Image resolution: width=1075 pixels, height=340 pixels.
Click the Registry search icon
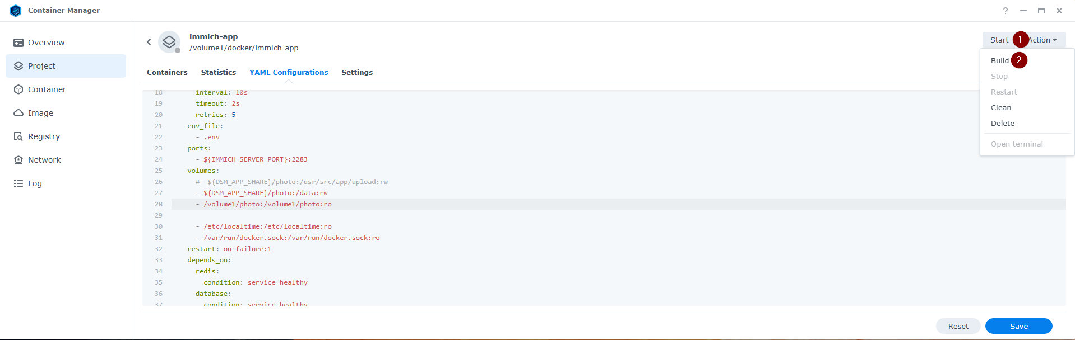18,136
